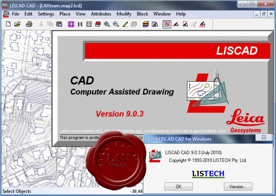Viewport: 276px width, 196px height.
Task: Click the greyed-out block copy icon
Action: (134, 24)
